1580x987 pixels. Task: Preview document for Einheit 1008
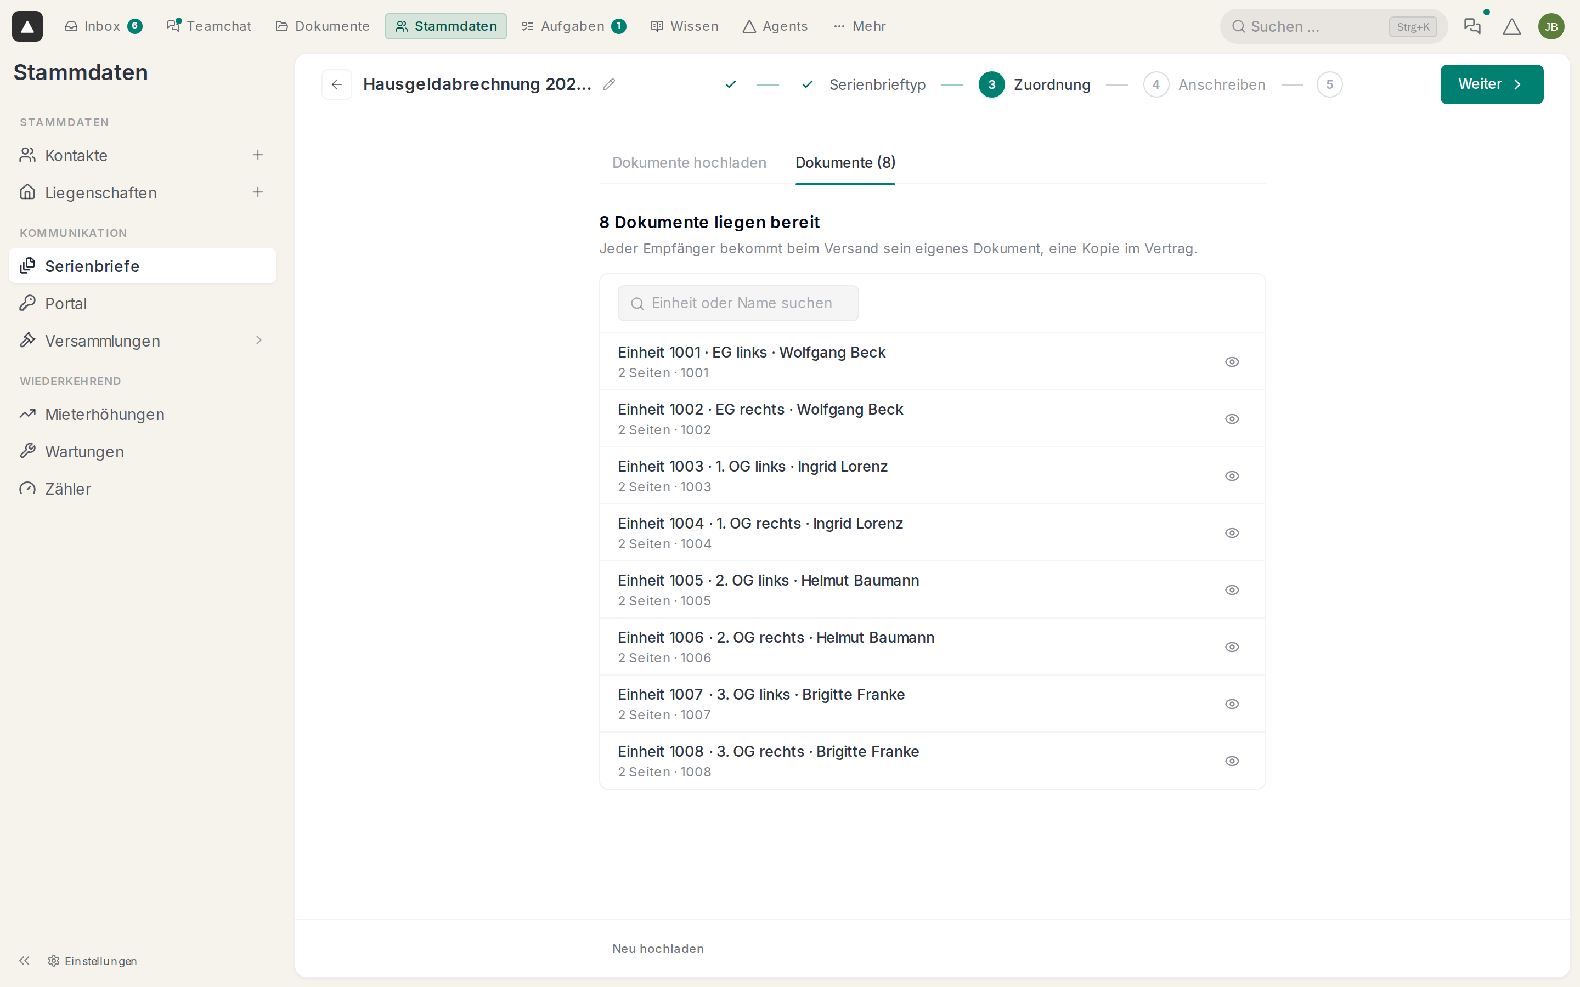point(1231,761)
